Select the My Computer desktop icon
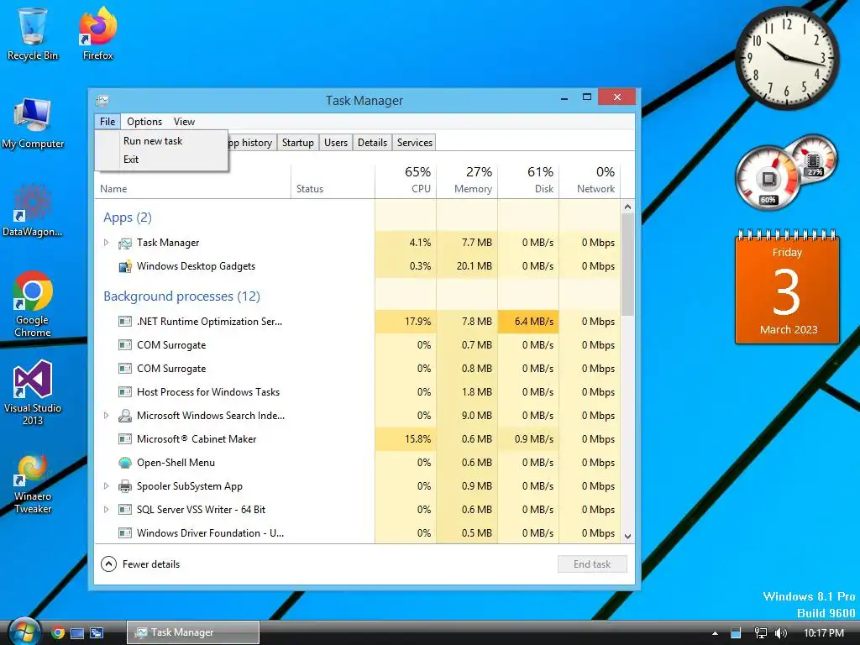Viewport: 860px width, 645px height. coord(33,123)
